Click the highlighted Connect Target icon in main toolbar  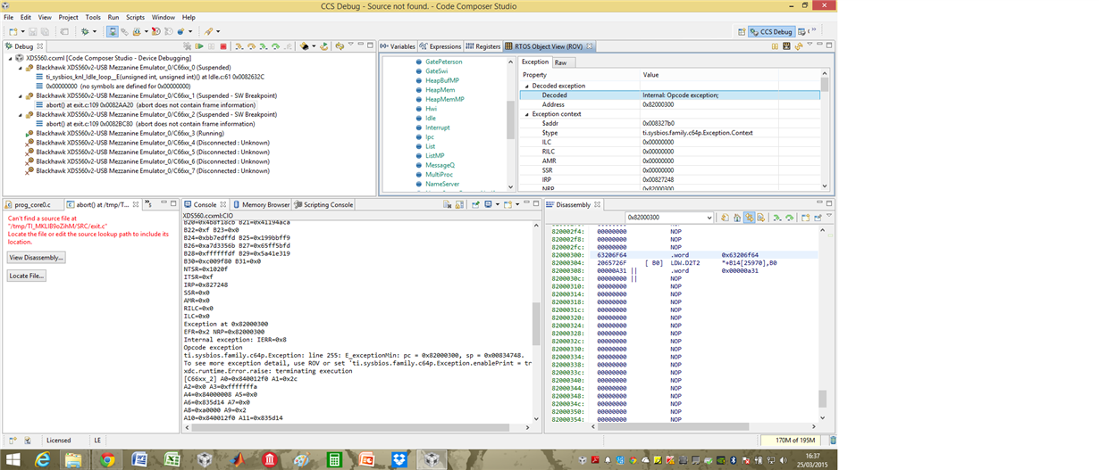point(113,31)
